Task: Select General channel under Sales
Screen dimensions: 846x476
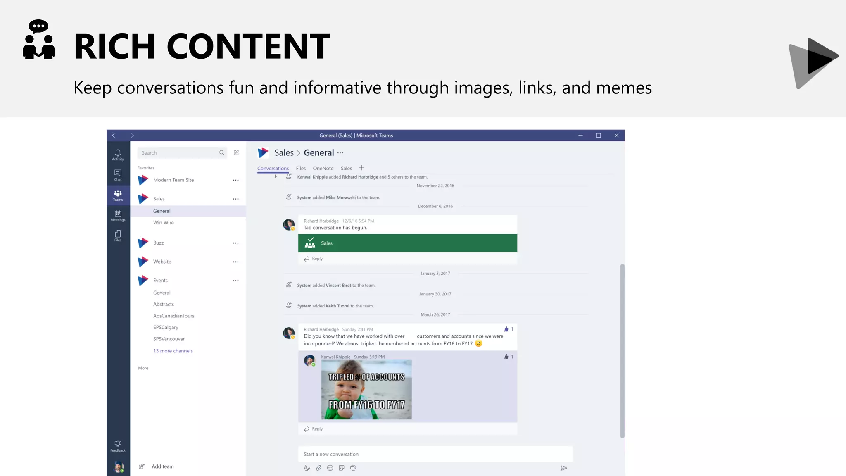Action: (188, 211)
